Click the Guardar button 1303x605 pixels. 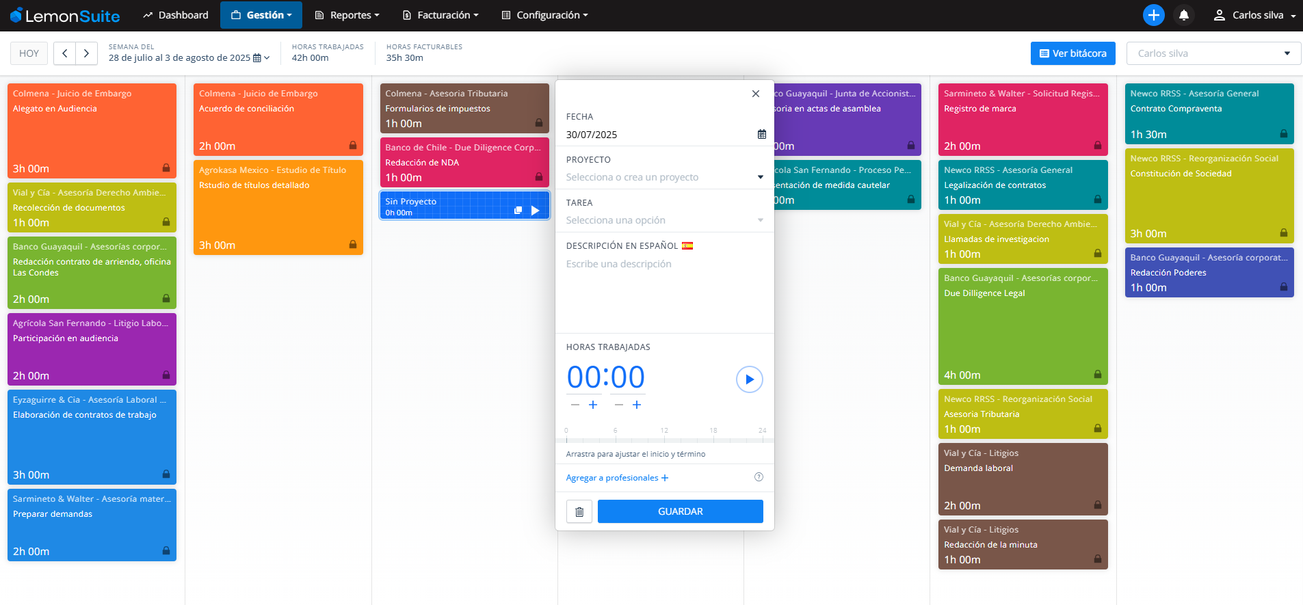(680, 511)
